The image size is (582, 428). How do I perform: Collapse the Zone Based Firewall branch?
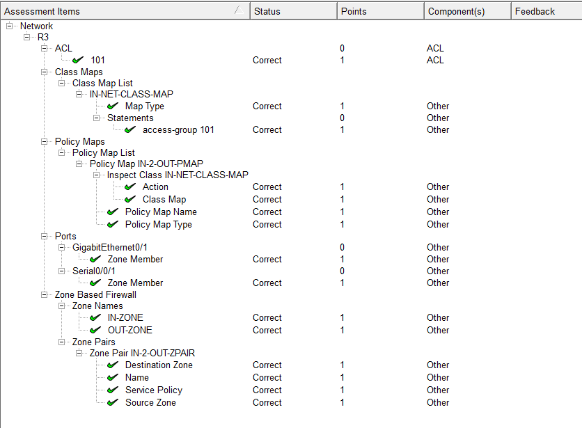click(44, 295)
